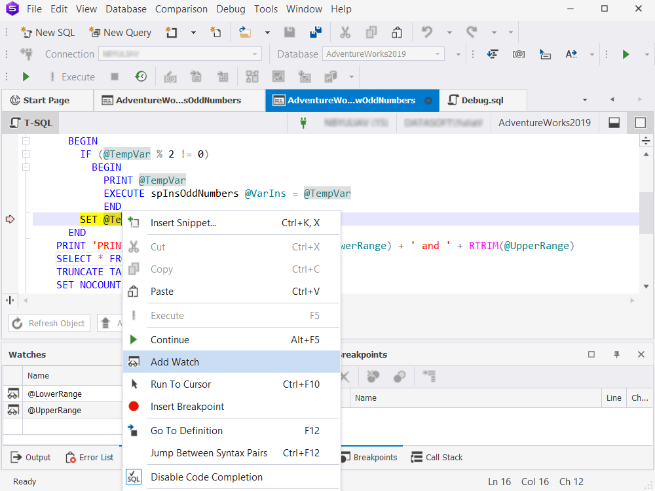Choose Run To Cursor from context menu

pos(231,384)
